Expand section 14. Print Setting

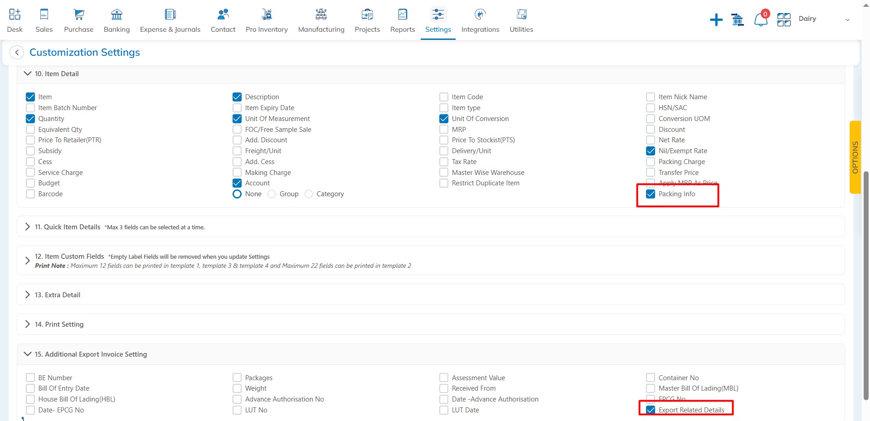(x=28, y=324)
